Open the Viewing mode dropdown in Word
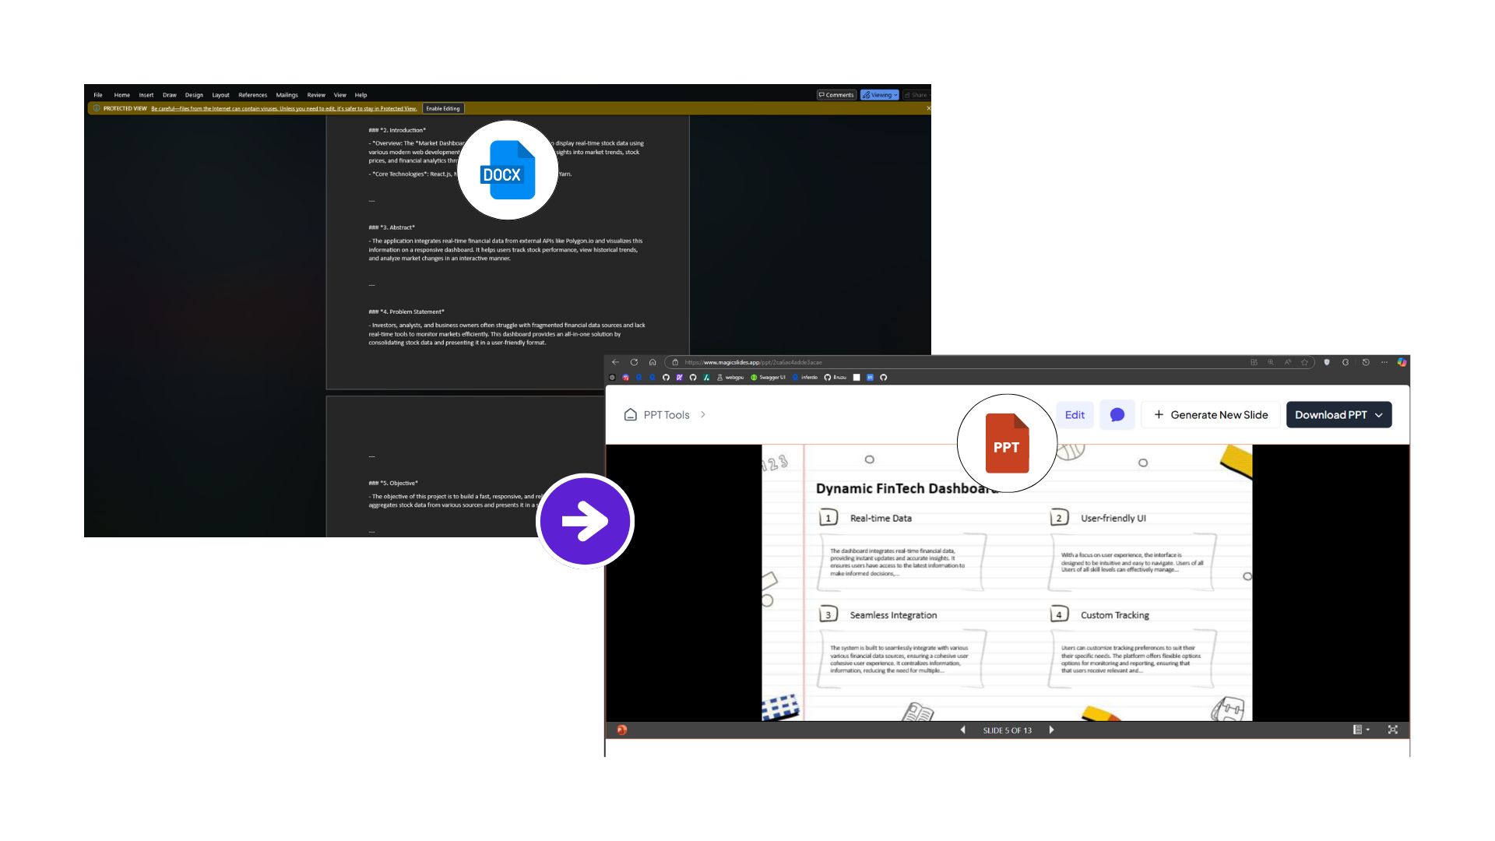1495x841 pixels. pyautogui.click(x=879, y=94)
